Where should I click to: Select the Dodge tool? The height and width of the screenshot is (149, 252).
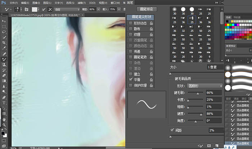coord(4,92)
